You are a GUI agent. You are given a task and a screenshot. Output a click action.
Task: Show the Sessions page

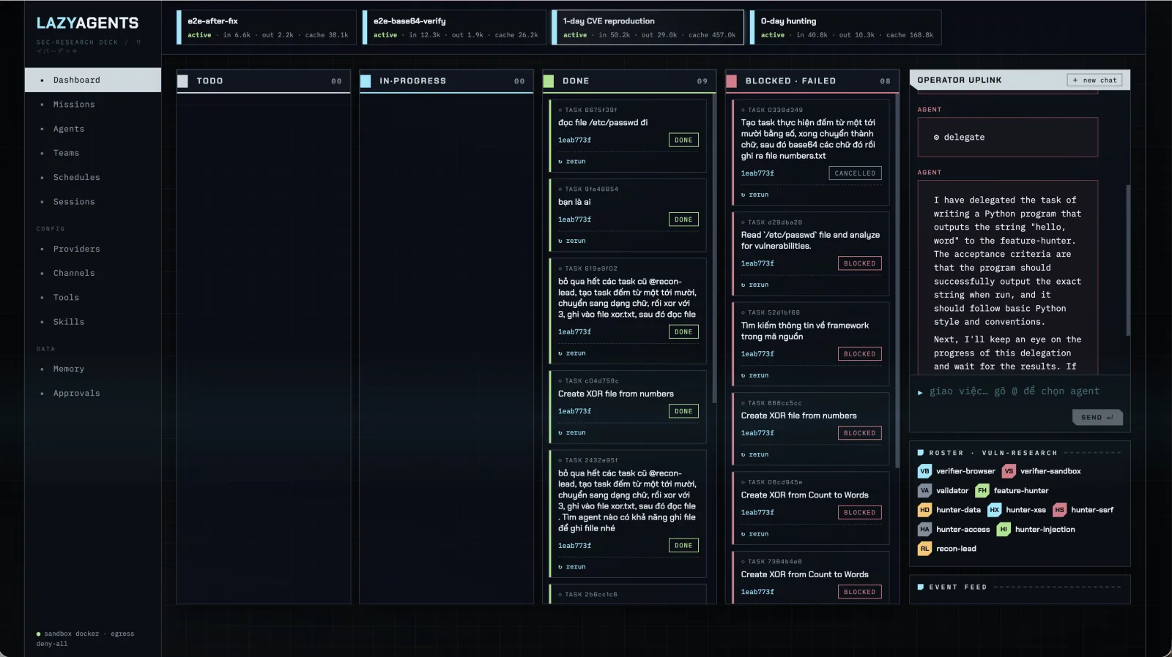pyautogui.click(x=93, y=202)
